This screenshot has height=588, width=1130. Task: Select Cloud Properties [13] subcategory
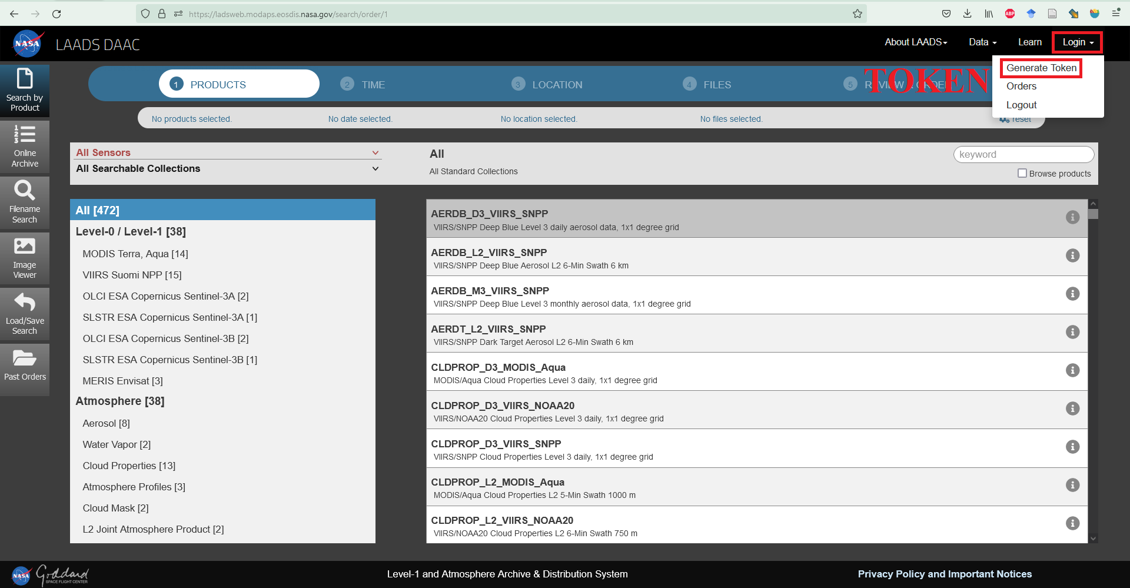click(129, 466)
